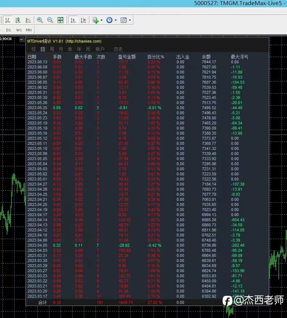The width and height of the screenshot is (287, 318).
Task: Click the floating loss value -202.46
Action: (238, 245)
